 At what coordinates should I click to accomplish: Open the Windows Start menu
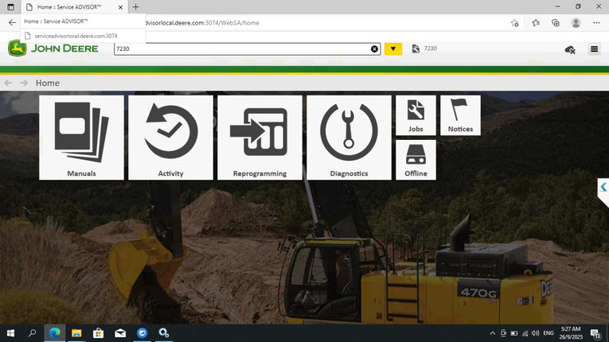point(11,333)
